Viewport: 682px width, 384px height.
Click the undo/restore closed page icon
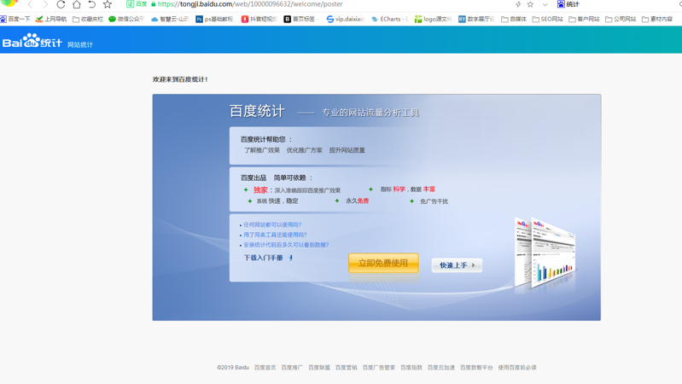point(92,4)
